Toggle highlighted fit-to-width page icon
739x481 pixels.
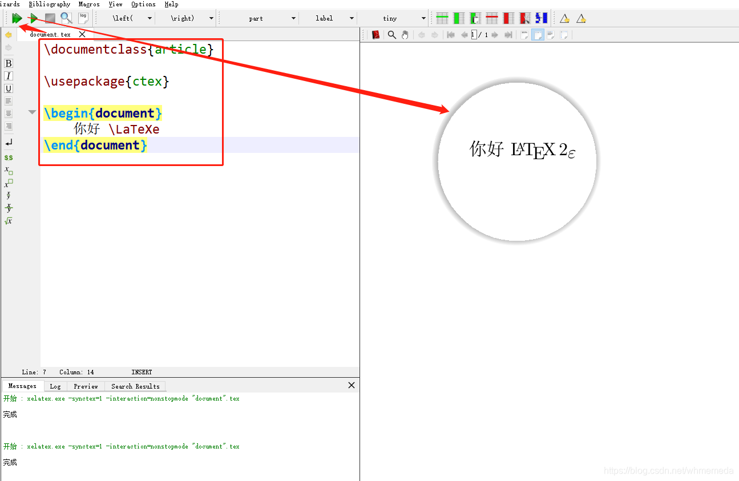coord(538,35)
